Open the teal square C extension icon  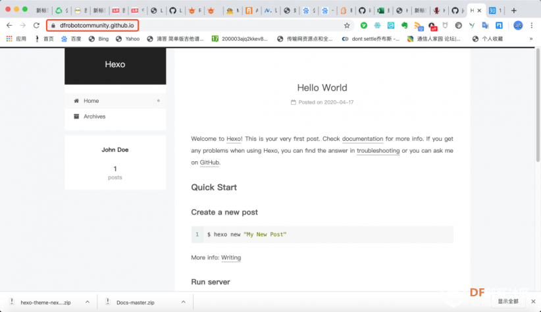click(390, 25)
